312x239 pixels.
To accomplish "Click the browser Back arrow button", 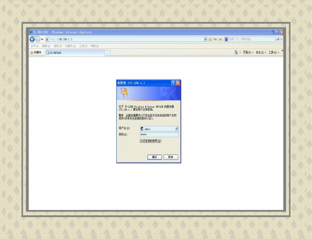I will click(32, 39).
